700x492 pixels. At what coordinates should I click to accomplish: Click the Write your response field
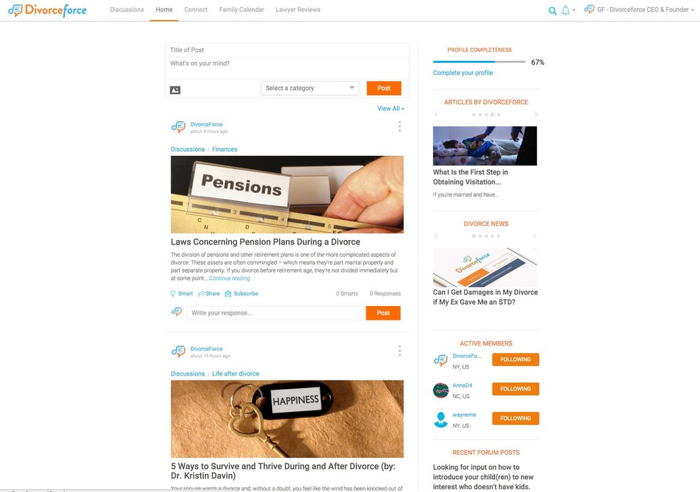click(276, 313)
